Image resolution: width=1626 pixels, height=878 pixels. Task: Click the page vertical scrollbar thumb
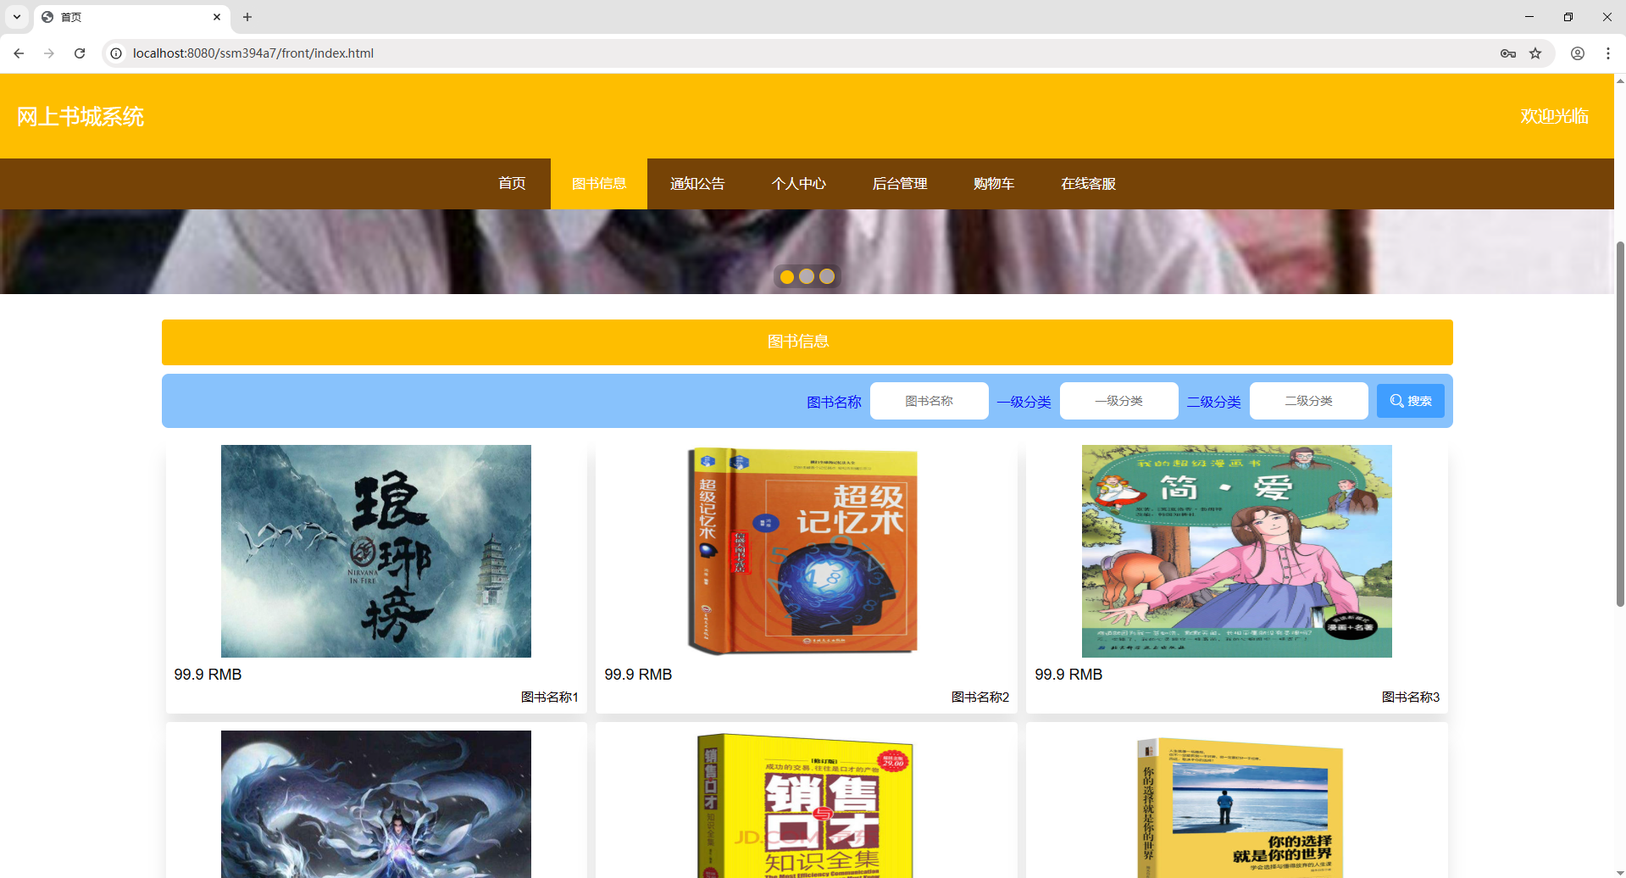point(1620,424)
